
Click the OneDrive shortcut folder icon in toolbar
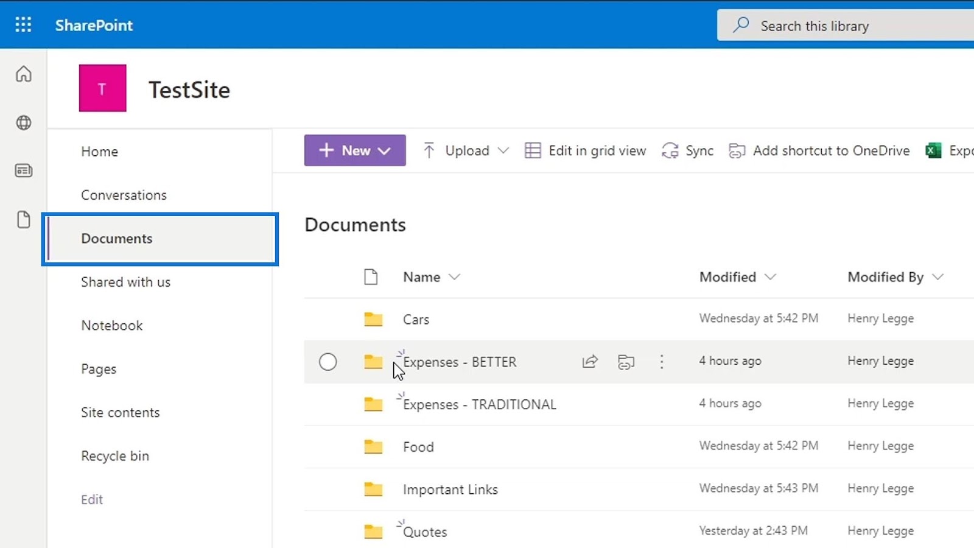coord(737,150)
